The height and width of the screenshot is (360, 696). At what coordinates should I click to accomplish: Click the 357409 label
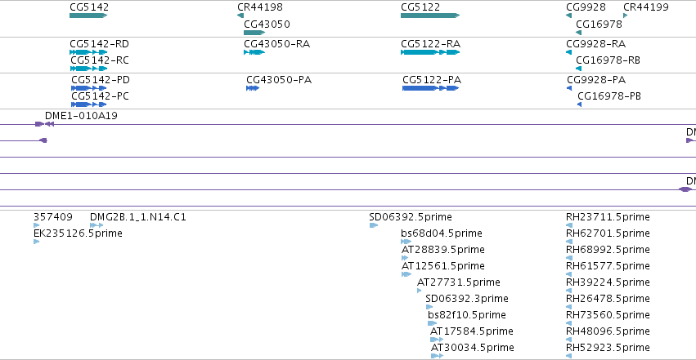point(53,217)
